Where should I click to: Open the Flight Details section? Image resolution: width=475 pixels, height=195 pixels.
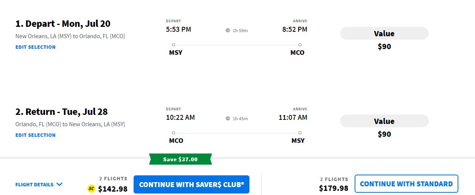(34, 185)
